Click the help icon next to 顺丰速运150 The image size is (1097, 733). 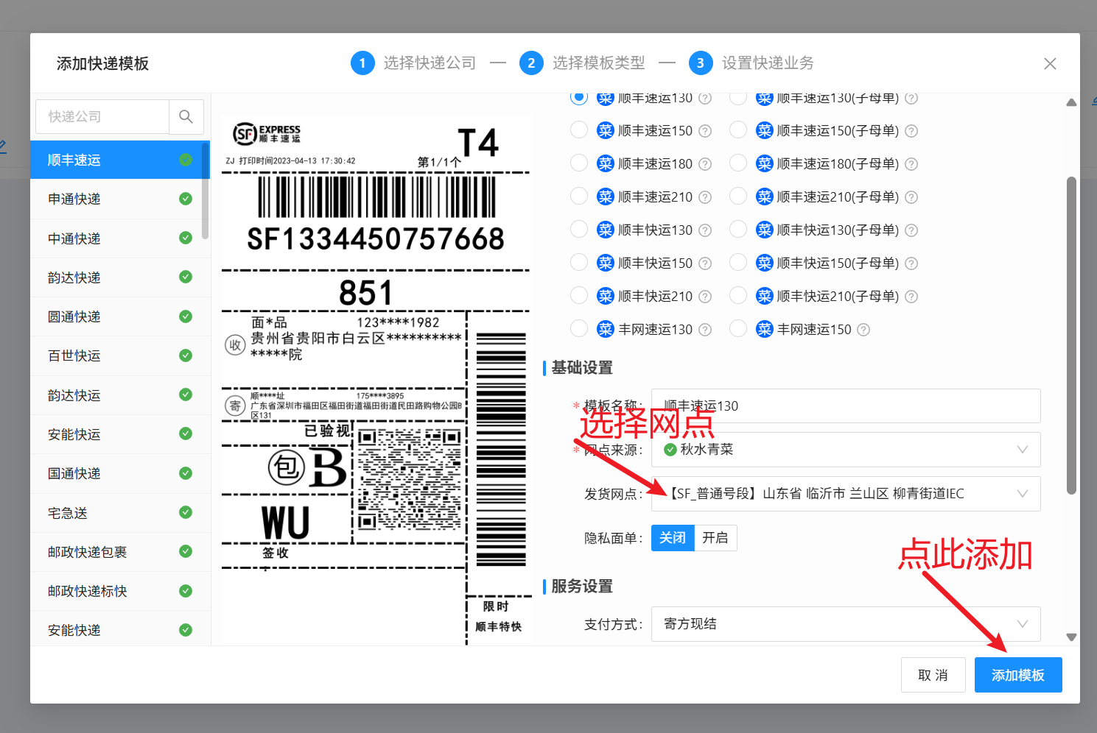[x=705, y=131]
